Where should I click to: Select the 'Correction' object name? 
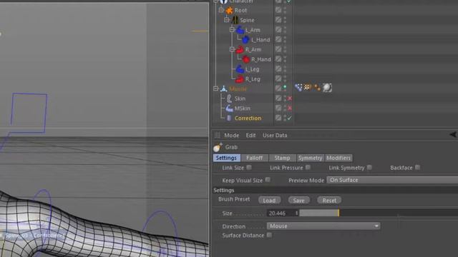(x=248, y=118)
